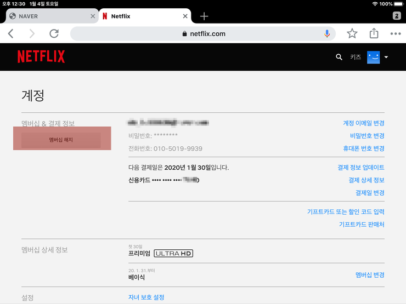Click 자녀 보호 설정 link
Viewport: 406px width, 304px height.
click(x=146, y=297)
